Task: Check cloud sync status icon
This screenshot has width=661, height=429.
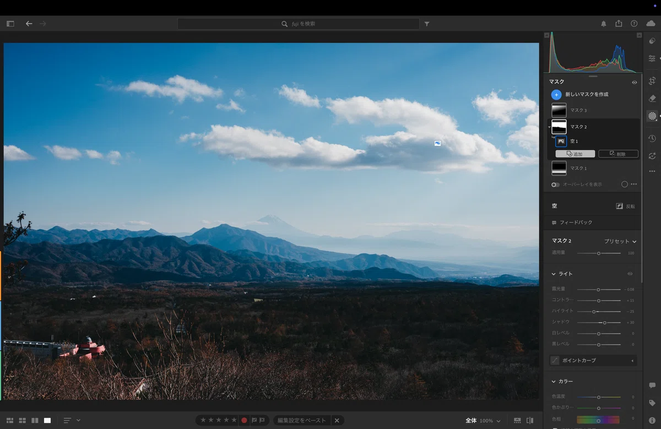Action: pos(651,24)
